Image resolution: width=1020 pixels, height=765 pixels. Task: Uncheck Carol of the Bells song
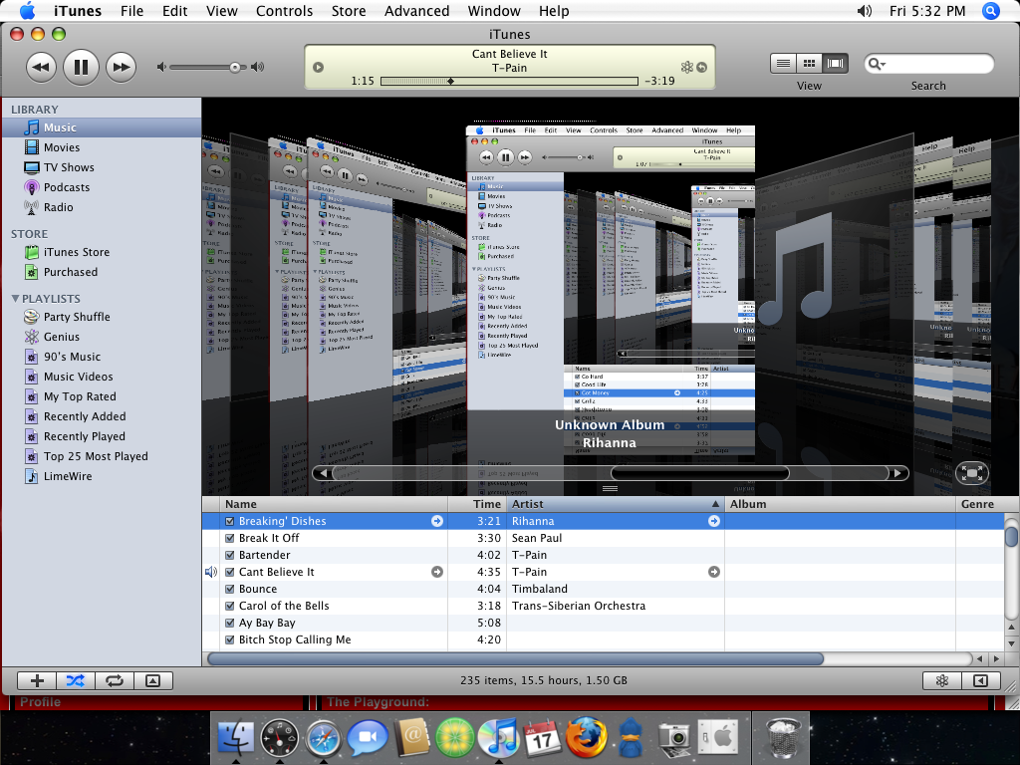click(230, 606)
